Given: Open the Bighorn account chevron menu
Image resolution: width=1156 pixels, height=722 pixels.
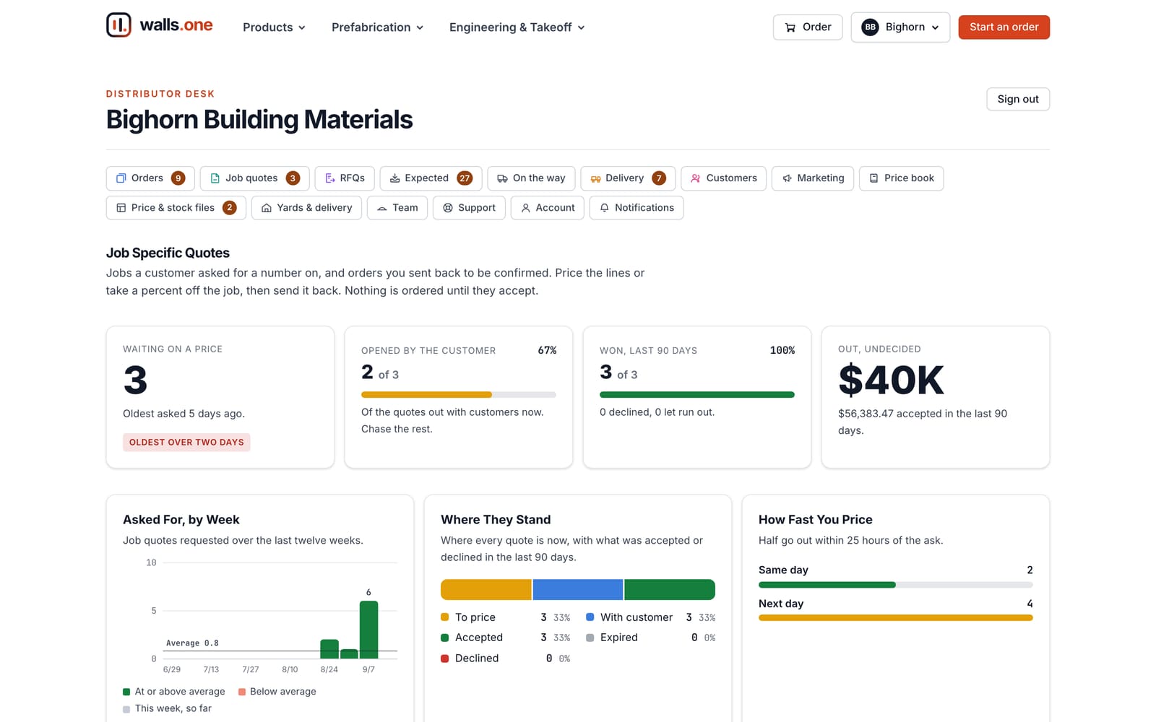Looking at the screenshot, I should (935, 27).
